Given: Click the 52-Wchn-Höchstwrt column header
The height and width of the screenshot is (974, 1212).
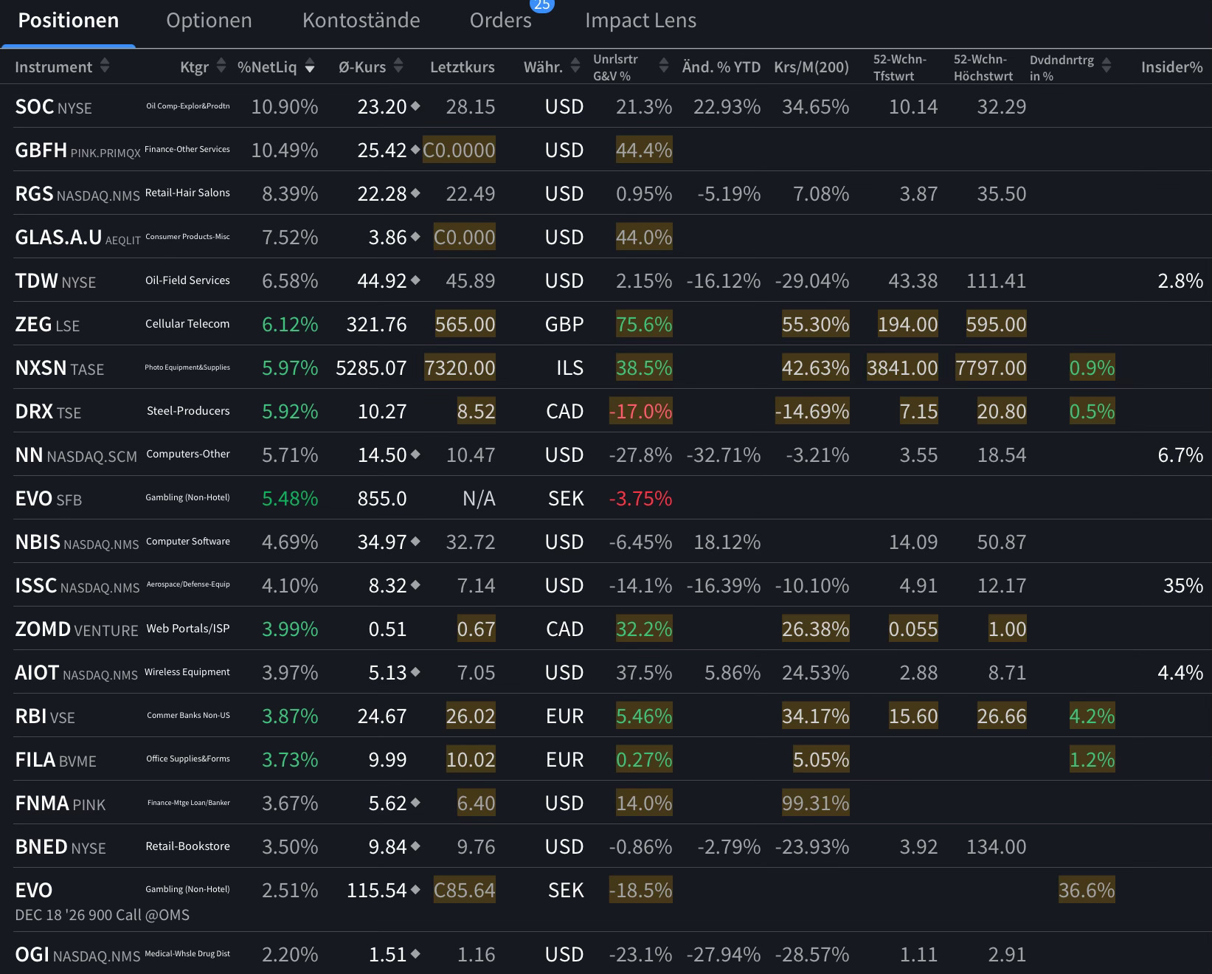Looking at the screenshot, I should [x=983, y=67].
